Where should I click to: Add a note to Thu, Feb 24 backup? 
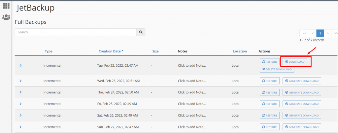click(192, 92)
